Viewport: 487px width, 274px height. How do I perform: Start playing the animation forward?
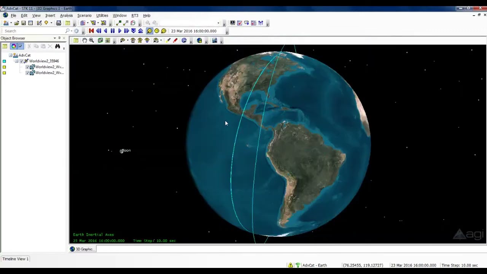119,31
